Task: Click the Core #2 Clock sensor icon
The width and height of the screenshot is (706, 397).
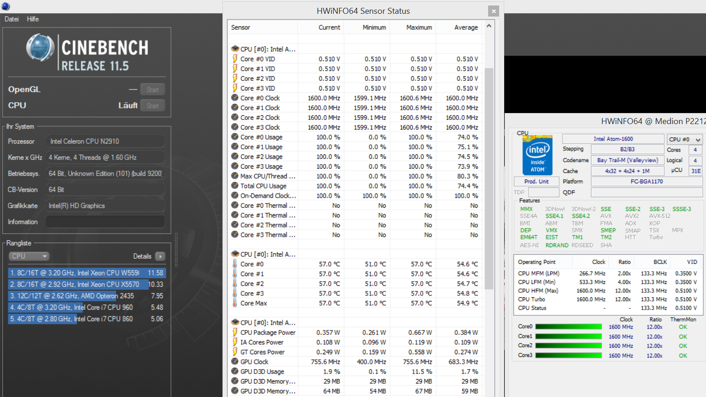Action: coord(235,117)
